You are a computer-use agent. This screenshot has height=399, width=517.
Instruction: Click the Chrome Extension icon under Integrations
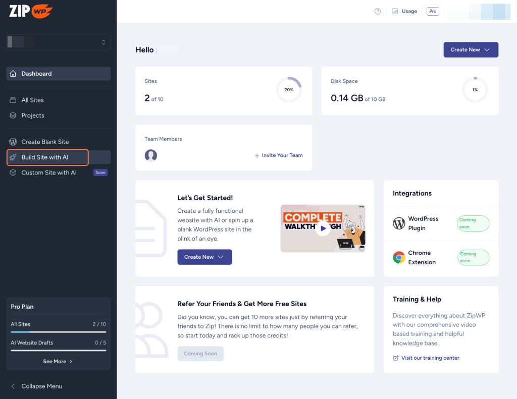point(398,257)
